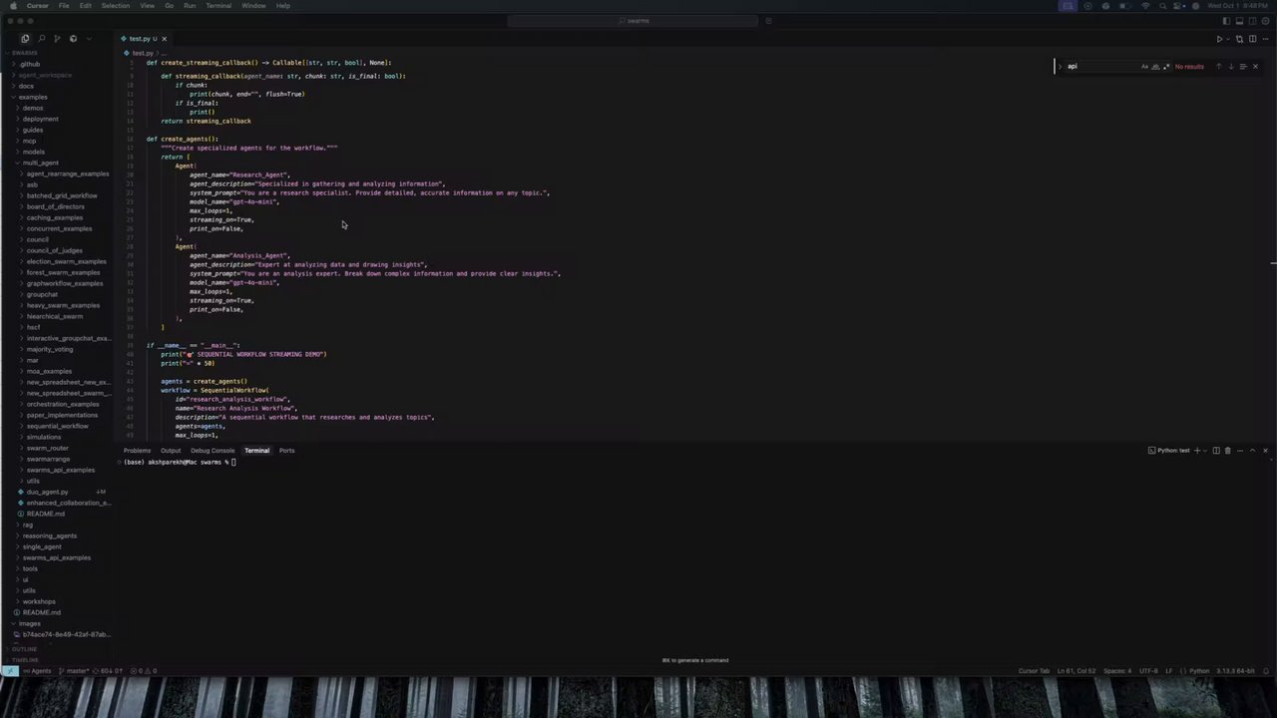Open the Terminal menu in menu bar
Image resolution: width=1277 pixels, height=718 pixels.
(218, 6)
